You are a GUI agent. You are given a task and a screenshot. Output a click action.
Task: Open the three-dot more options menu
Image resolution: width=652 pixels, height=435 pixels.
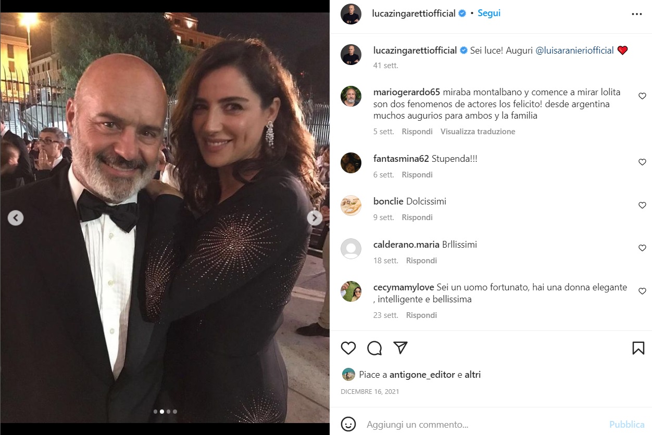[636, 14]
